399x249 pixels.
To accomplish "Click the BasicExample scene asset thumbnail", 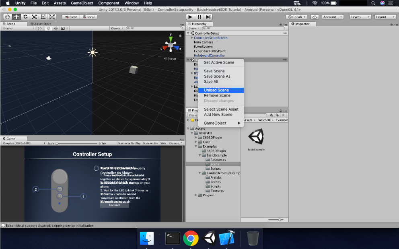I will pos(256,137).
